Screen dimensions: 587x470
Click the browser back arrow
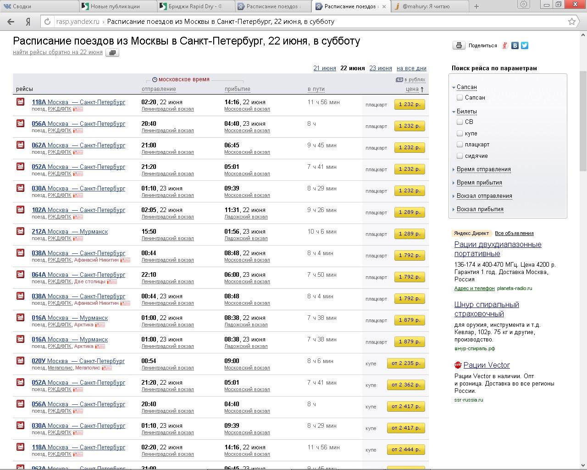pyautogui.click(x=11, y=22)
